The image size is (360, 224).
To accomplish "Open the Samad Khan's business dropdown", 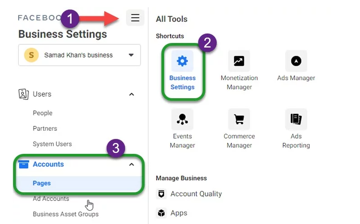I will [x=79, y=55].
